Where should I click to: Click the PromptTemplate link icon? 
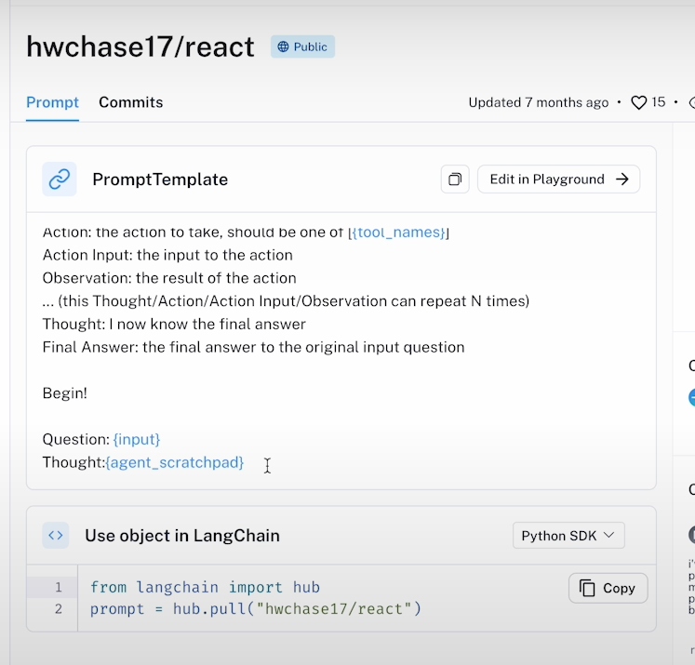pos(60,180)
